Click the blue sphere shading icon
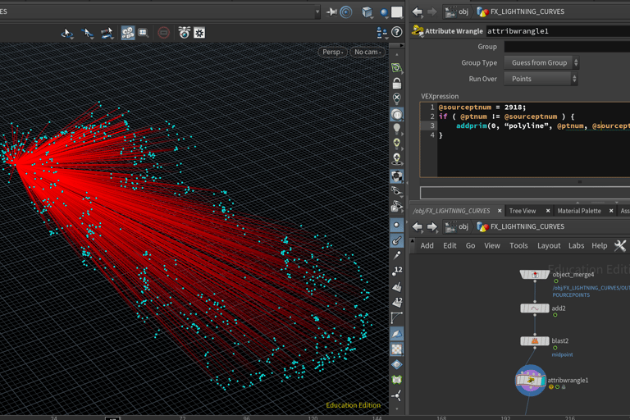Image resolution: width=630 pixels, height=420 pixels. [x=384, y=13]
